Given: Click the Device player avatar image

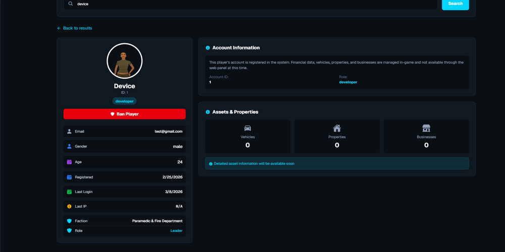Looking at the screenshot, I should [125, 61].
